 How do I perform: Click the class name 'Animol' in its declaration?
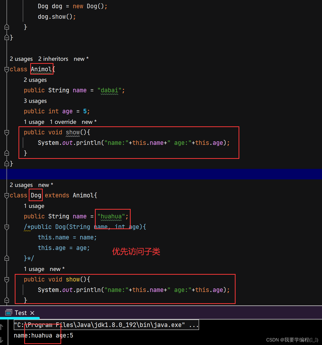click(x=41, y=69)
